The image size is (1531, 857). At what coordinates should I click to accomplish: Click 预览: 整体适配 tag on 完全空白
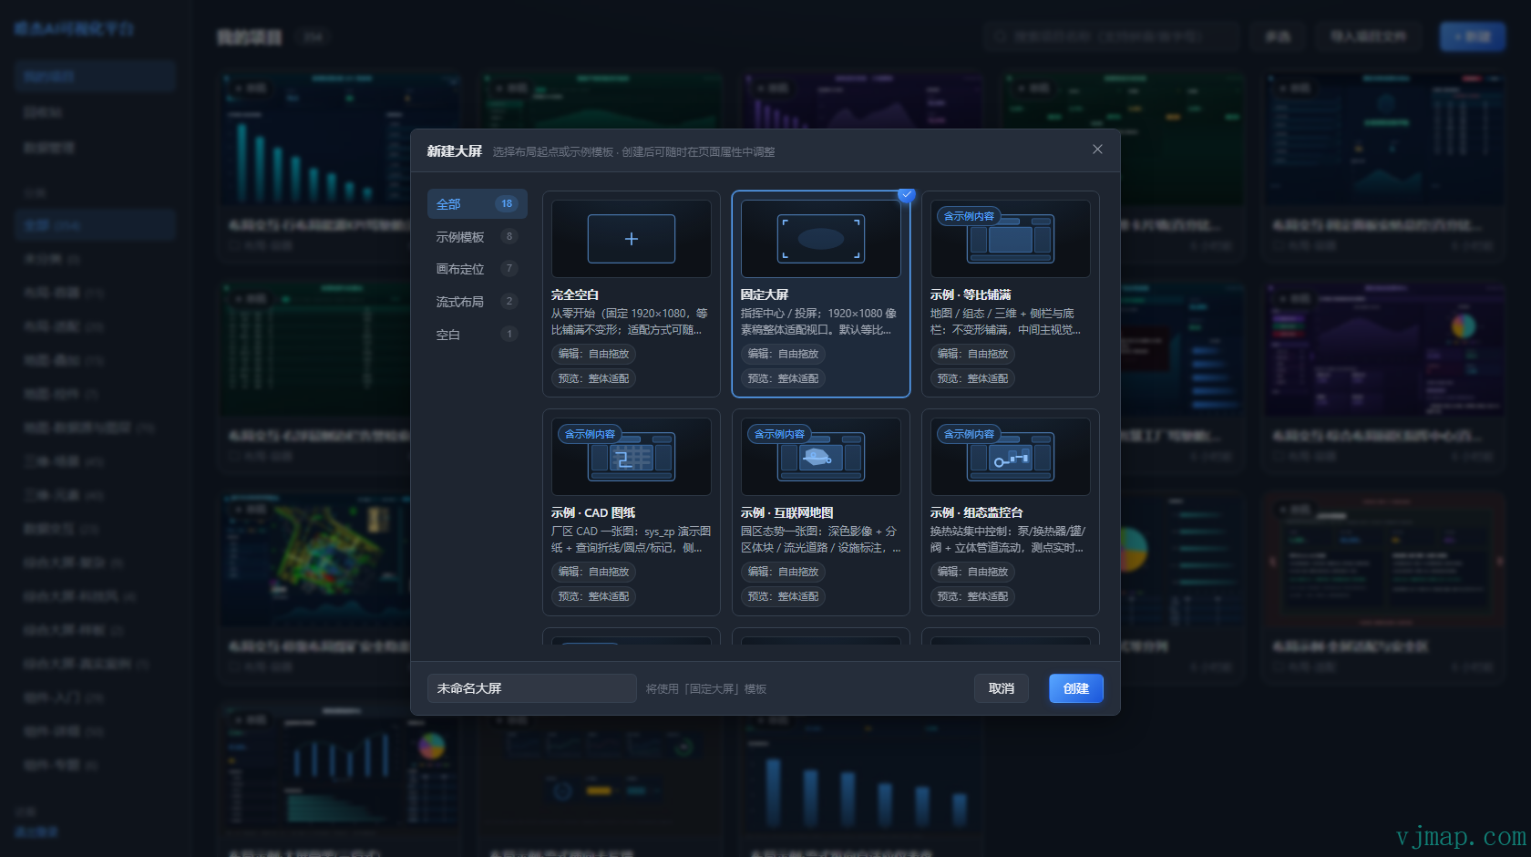594,378
